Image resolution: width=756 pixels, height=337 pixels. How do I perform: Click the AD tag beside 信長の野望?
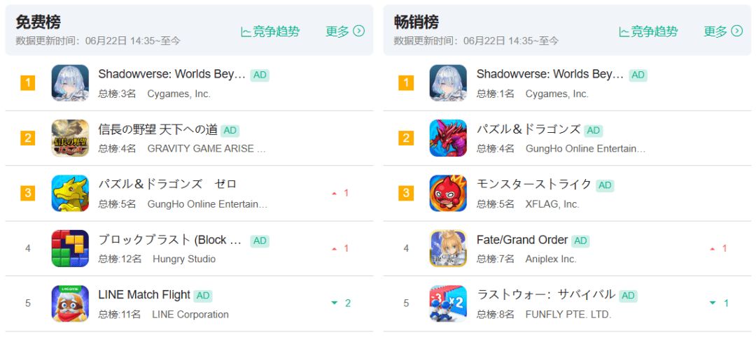pyautogui.click(x=230, y=131)
